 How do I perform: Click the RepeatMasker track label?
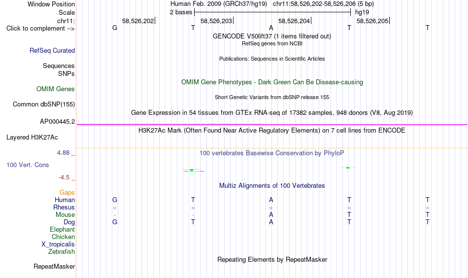pyautogui.click(x=54, y=266)
